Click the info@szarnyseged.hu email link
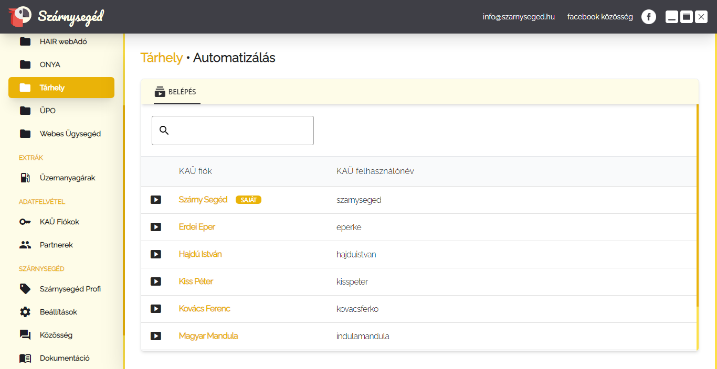717x369 pixels. 519,17
